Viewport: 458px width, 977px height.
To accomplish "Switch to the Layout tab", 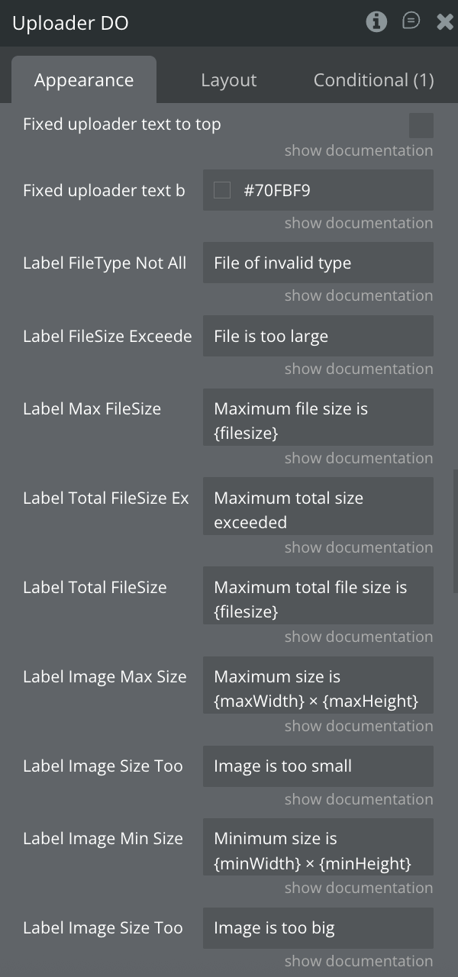I will pos(228,80).
